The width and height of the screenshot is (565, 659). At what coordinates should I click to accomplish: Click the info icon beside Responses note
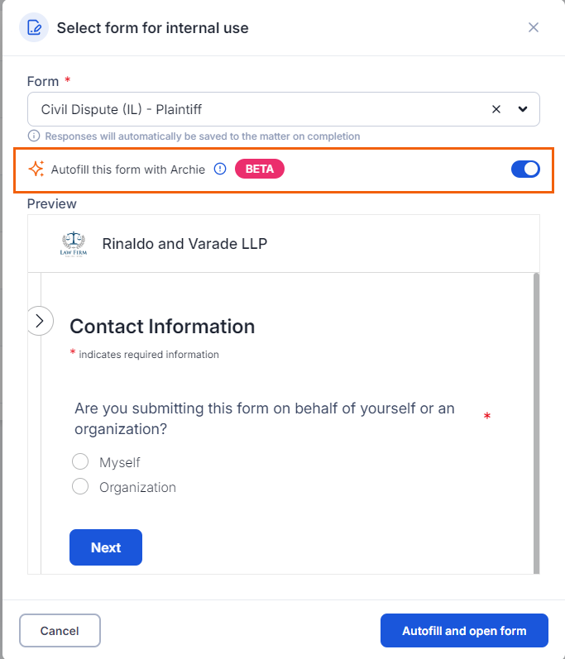[34, 136]
